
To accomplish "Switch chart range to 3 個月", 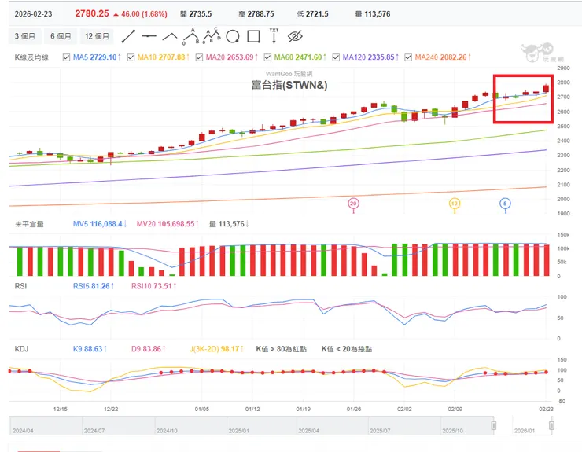I will (25, 36).
